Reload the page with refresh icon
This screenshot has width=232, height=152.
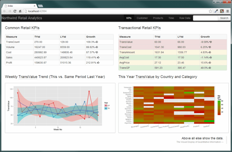point(15,11)
